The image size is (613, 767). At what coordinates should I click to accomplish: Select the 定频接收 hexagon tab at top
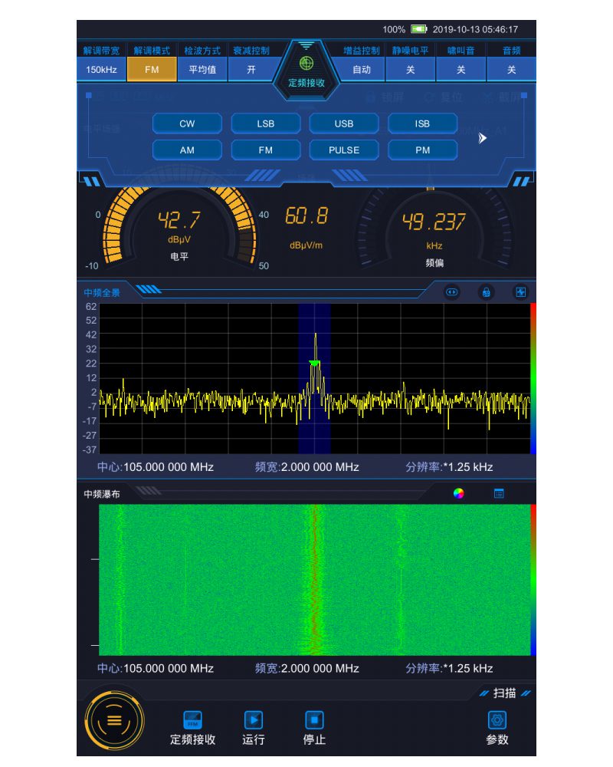click(x=306, y=71)
